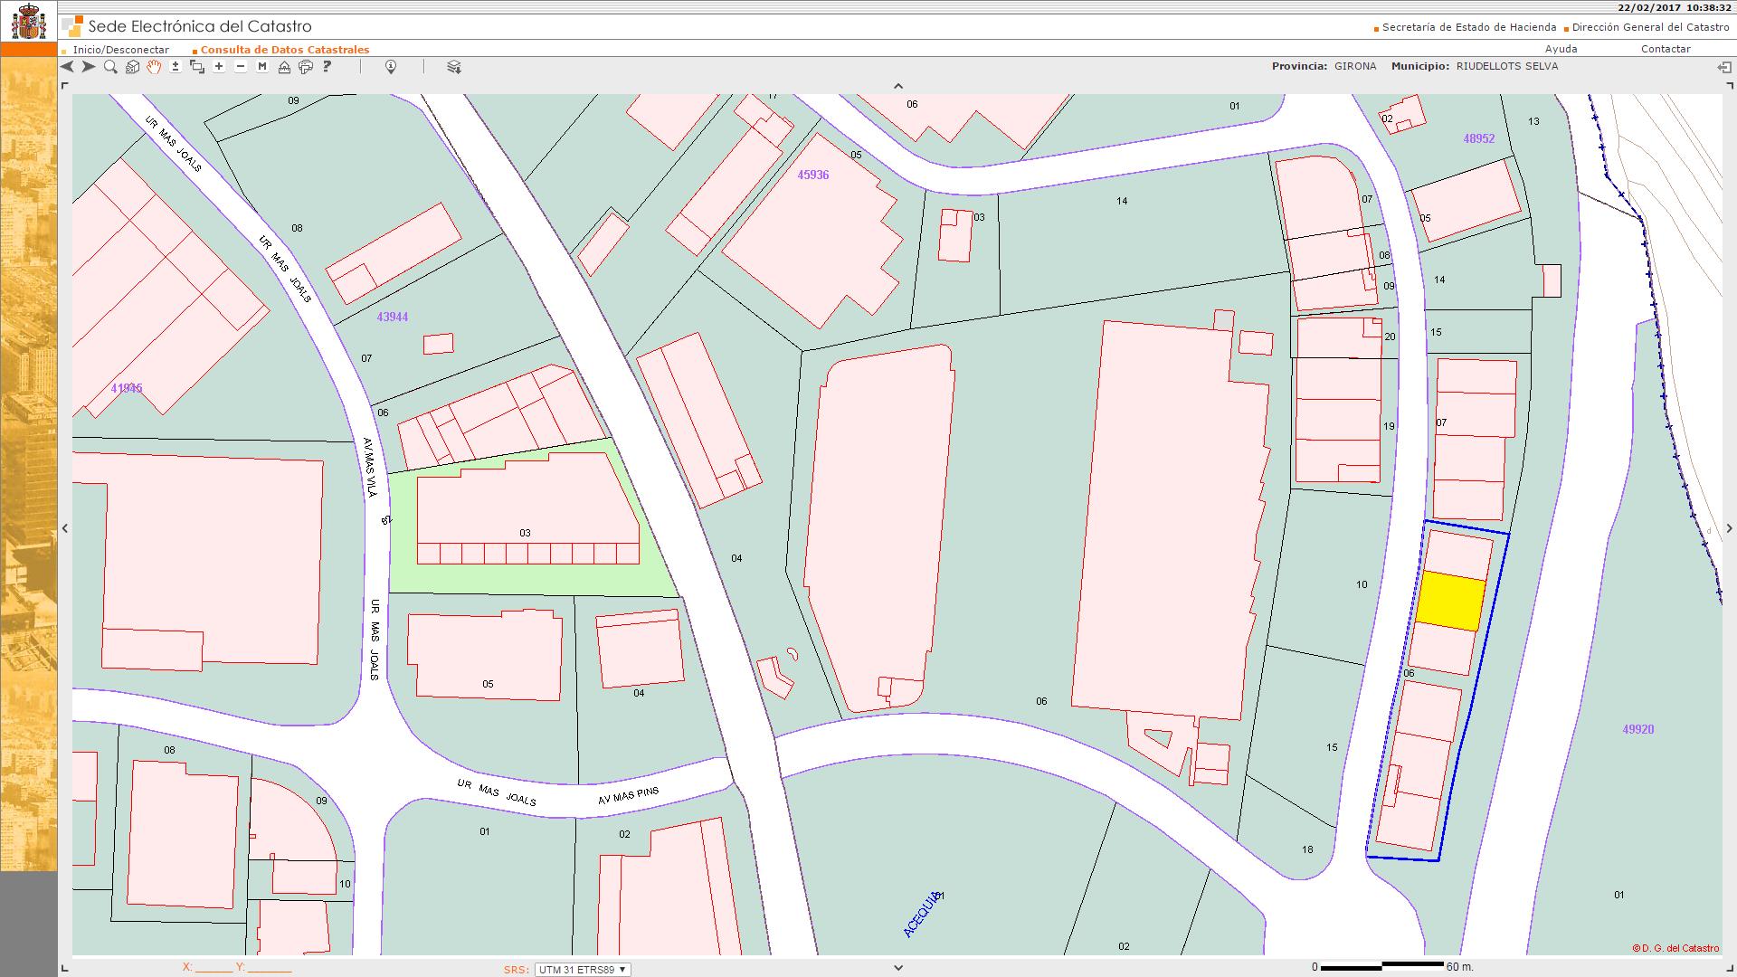Click the plus zoom in button

(219, 67)
